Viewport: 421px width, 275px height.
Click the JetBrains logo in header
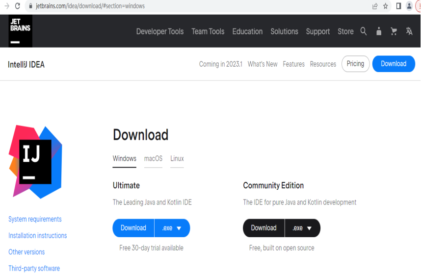click(21, 31)
